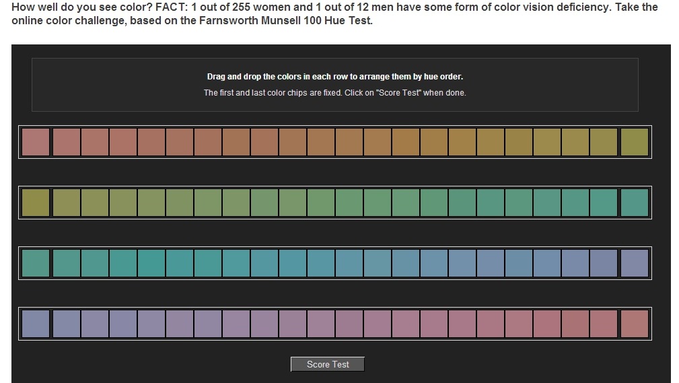This screenshot has width=679, height=383.
Task: Click the "Drag and drop the colors" instruction text
Action: pyautogui.click(x=334, y=77)
